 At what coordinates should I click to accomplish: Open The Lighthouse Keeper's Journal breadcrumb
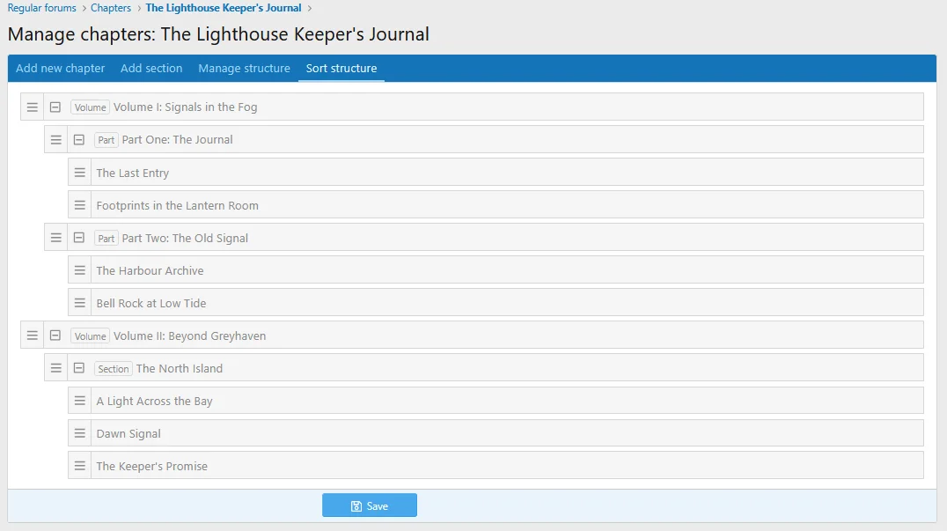[224, 8]
